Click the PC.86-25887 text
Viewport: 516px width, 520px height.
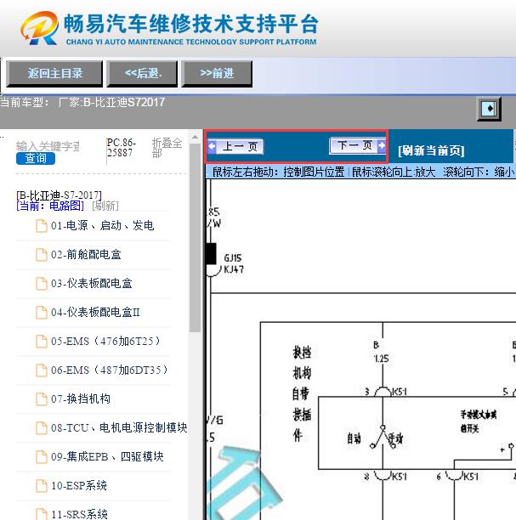coord(121,148)
